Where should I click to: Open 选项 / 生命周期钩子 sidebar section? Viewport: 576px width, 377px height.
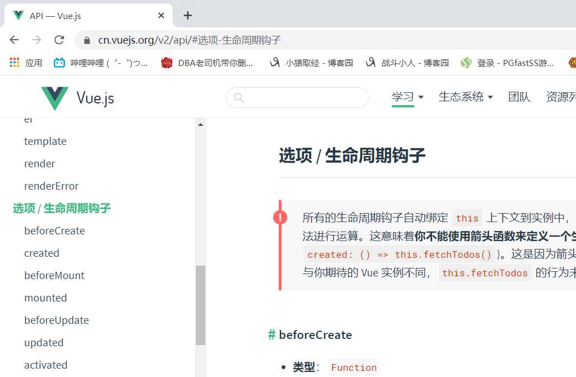[62, 209]
